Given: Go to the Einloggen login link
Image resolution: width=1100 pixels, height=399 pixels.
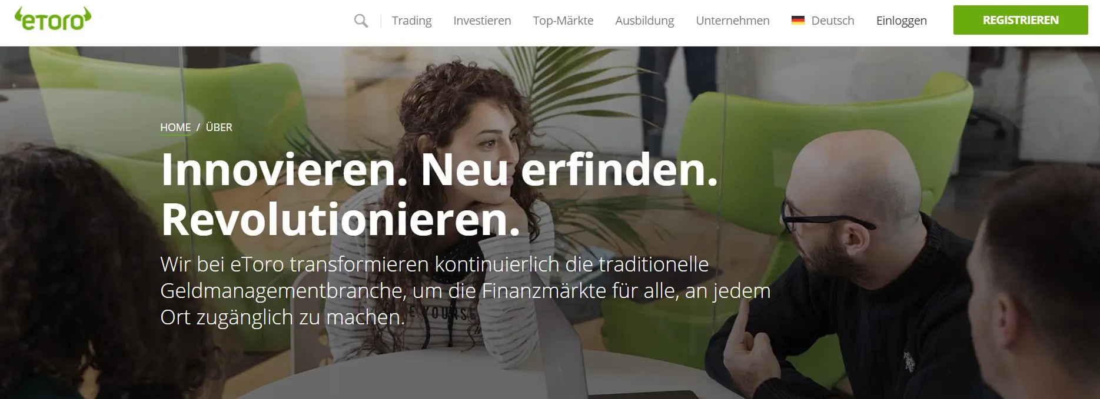Looking at the screenshot, I should click(901, 21).
